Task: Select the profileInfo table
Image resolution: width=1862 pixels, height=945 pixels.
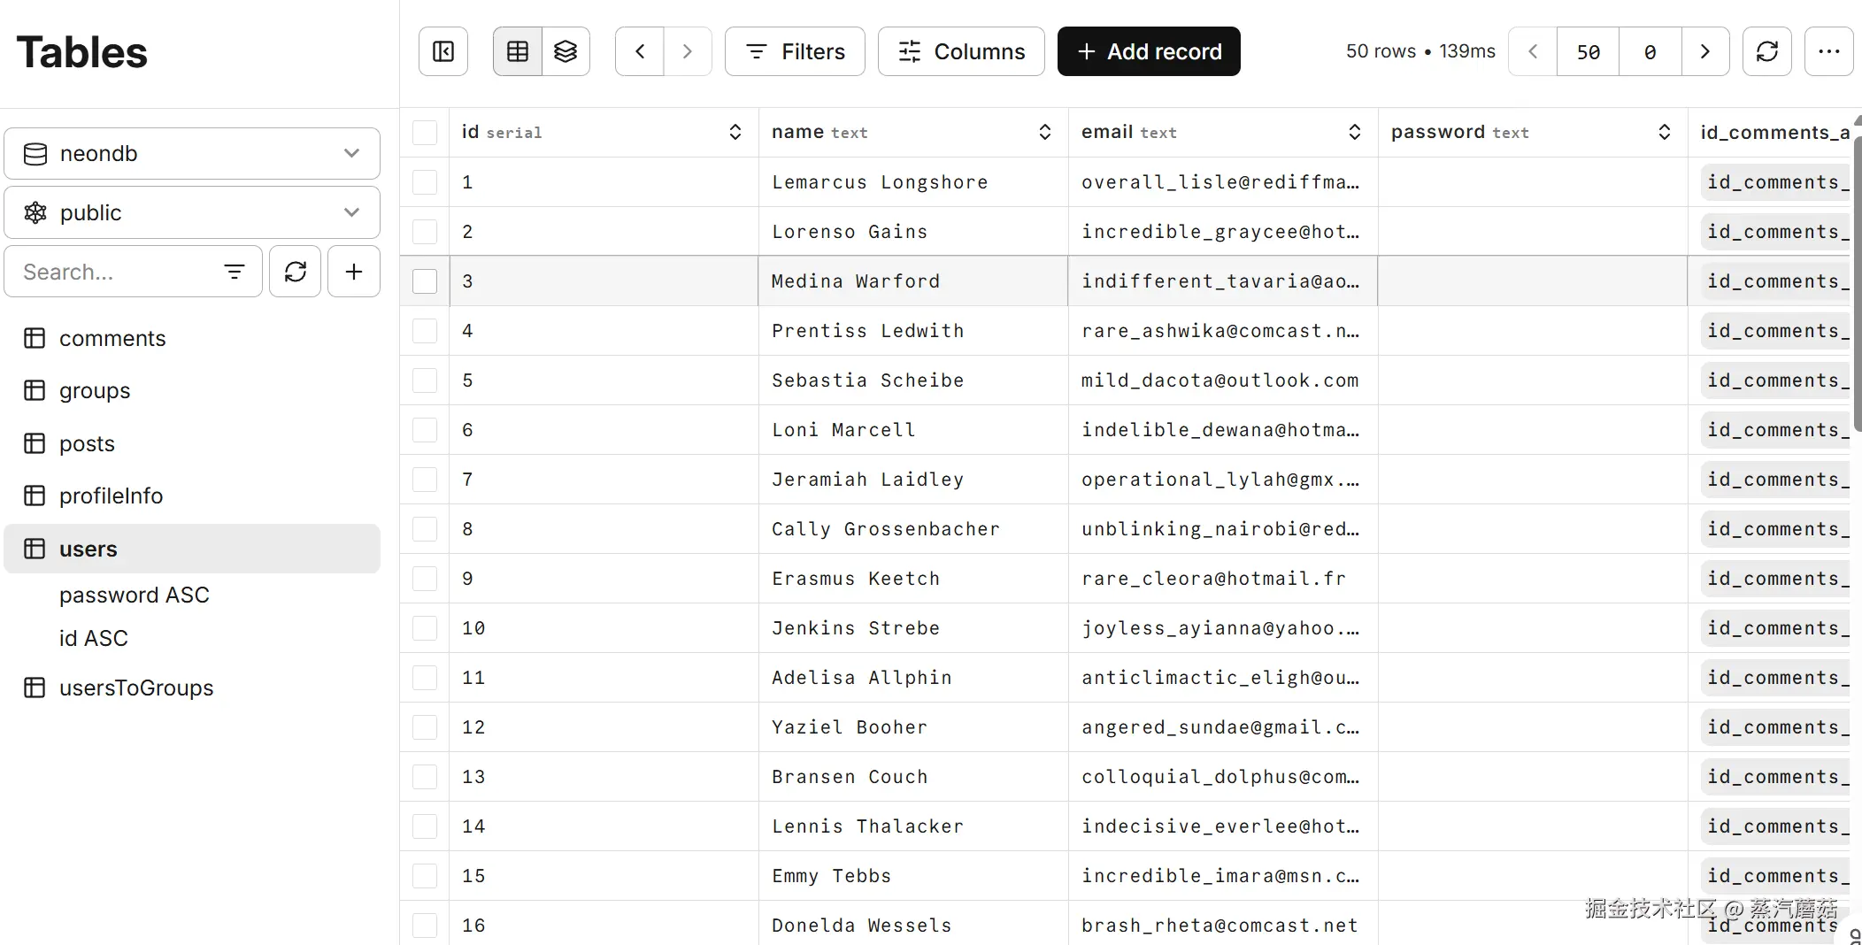Action: pos(111,496)
